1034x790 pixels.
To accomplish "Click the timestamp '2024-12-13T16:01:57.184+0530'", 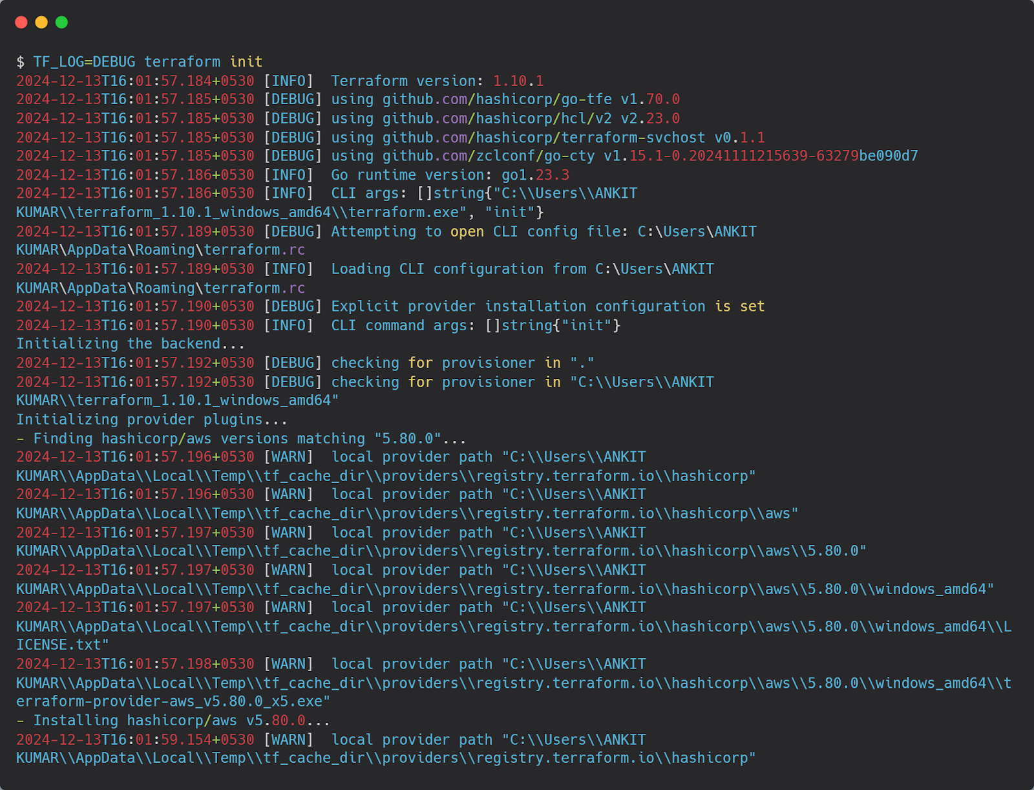I will click(x=135, y=81).
